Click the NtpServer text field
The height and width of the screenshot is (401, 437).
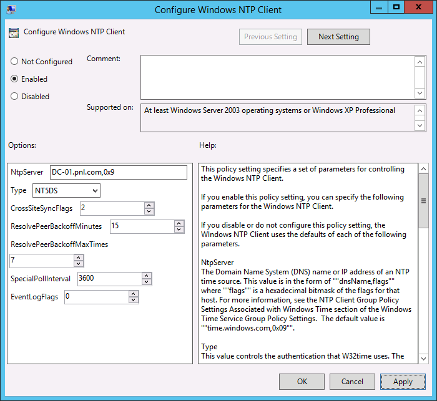coord(118,172)
